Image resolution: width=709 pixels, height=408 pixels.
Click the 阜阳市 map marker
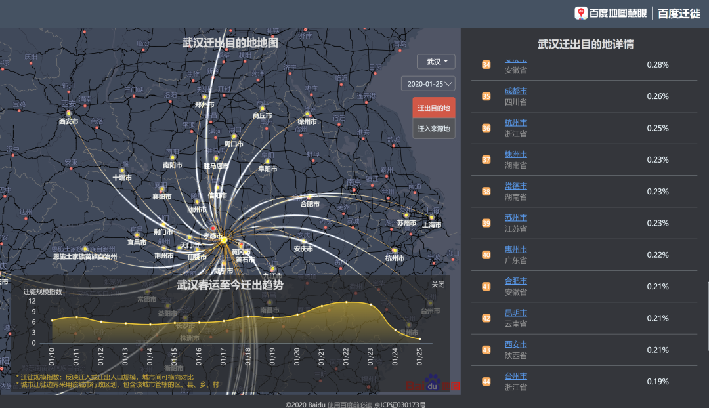coord(267,161)
